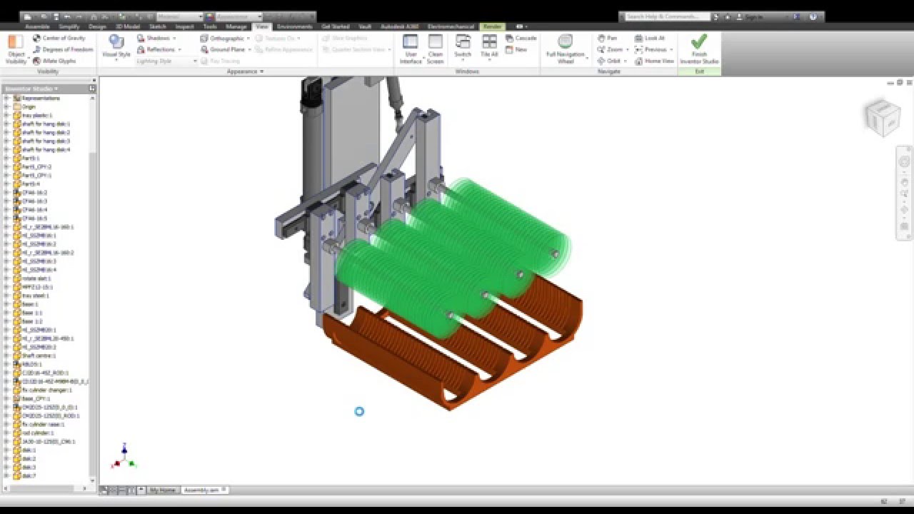Switch to the Assemble ribbon tab
Viewport: 914px width, 514px height.
37,26
